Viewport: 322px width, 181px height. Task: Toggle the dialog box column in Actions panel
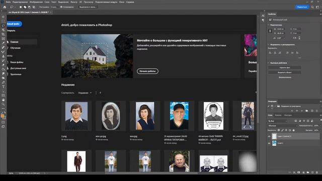(x=272, y=106)
